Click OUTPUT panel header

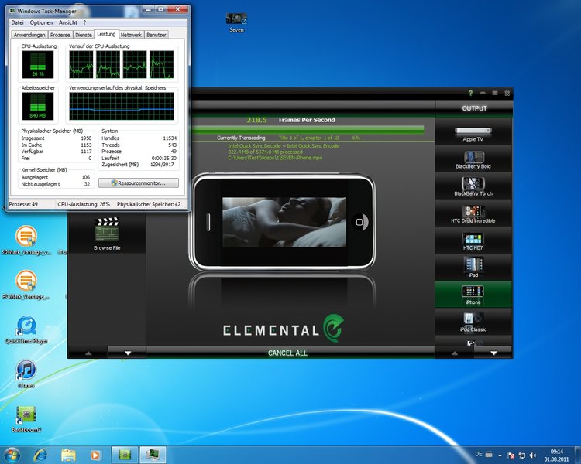pos(474,108)
